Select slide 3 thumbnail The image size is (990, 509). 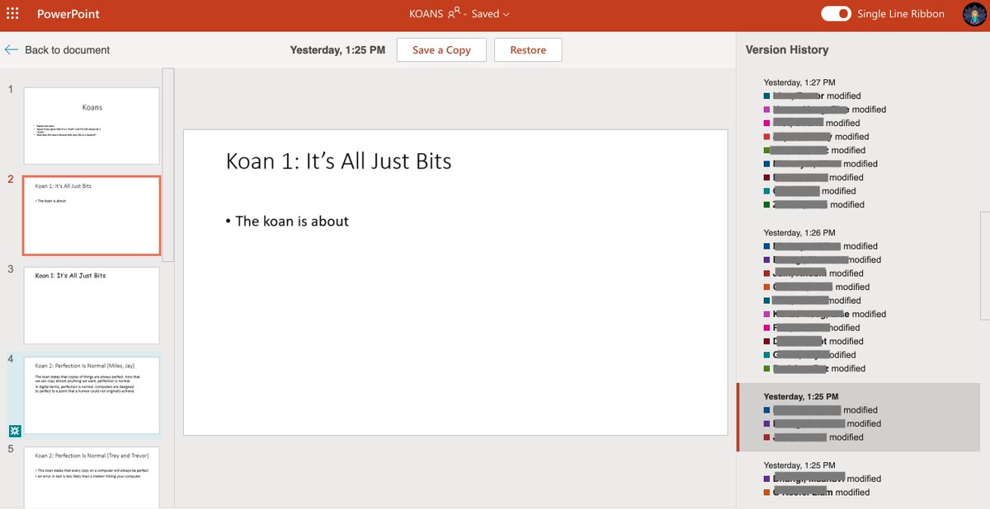[92, 306]
